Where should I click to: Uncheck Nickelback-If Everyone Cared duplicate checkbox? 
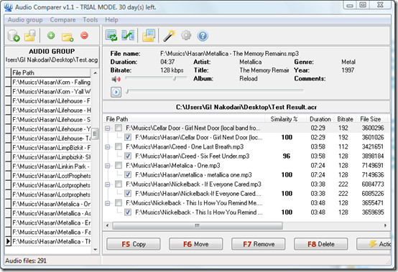click(128, 194)
